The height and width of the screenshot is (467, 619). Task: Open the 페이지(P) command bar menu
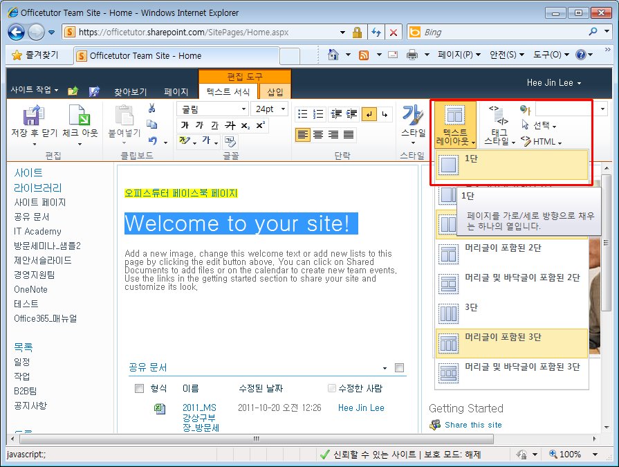point(459,55)
